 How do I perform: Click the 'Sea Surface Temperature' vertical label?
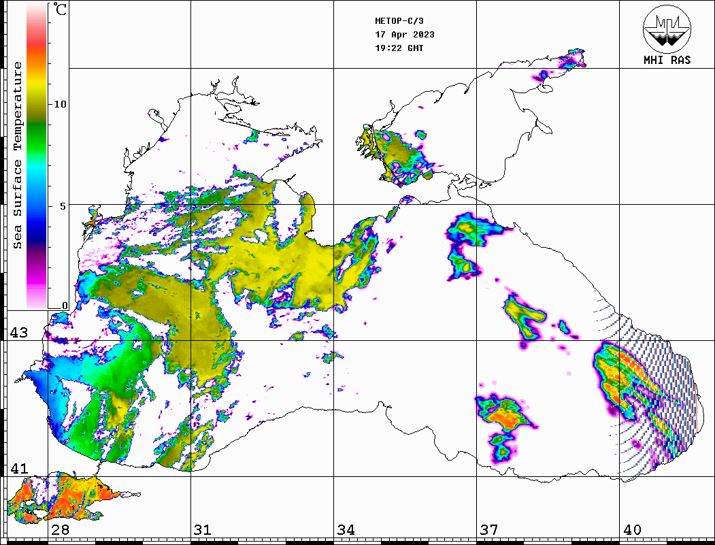(17, 155)
